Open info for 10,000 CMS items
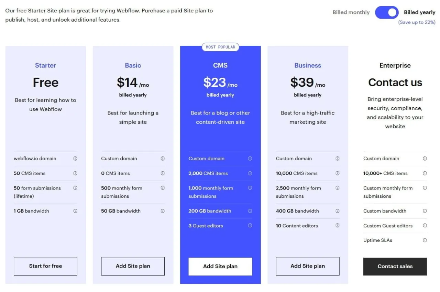The height and width of the screenshot is (292, 440). click(x=337, y=173)
